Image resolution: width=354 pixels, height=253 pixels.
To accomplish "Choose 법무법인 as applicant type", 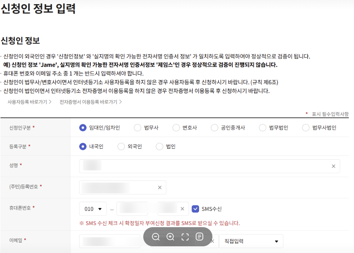I will click(263, 128).
